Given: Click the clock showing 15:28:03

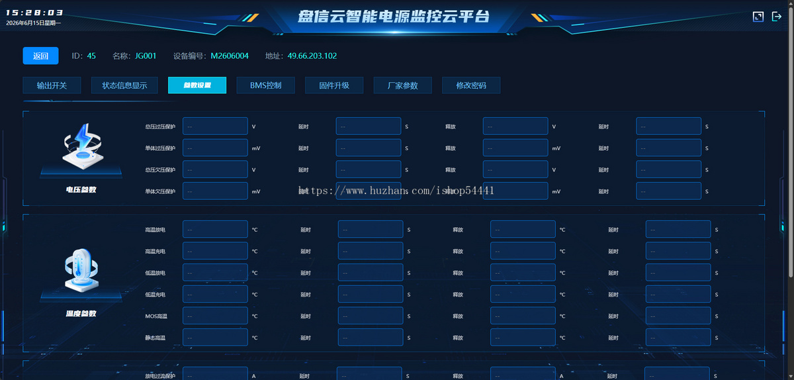Looking at the screenshot, I should click(35, 13).
